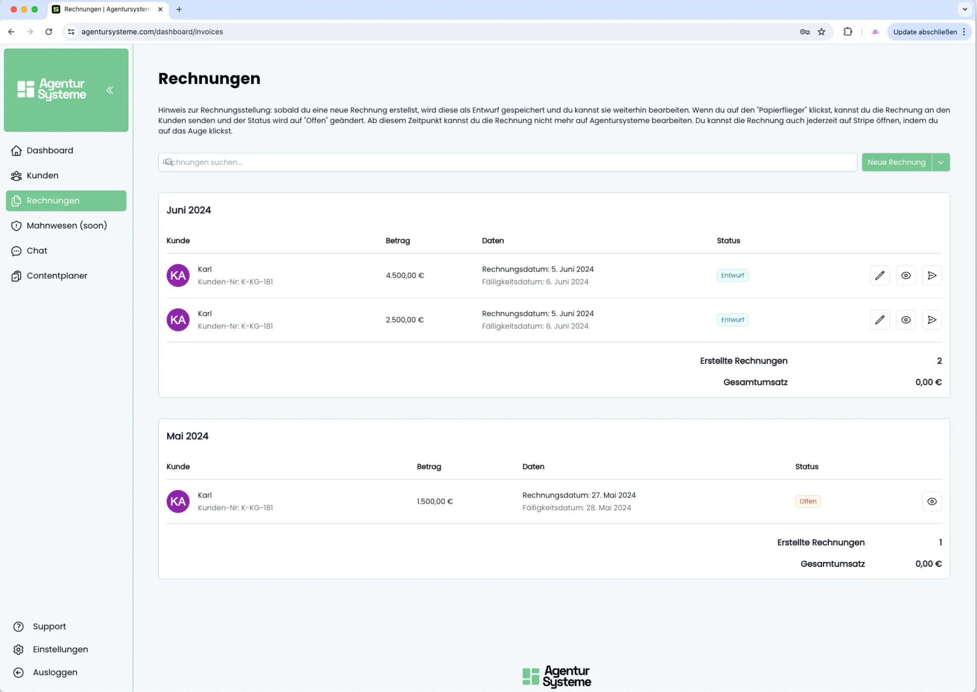Viewport: 977px width, 692px height.
Task: Collapse sidebar with double chevron icon
Action: [x=110, y=90]
